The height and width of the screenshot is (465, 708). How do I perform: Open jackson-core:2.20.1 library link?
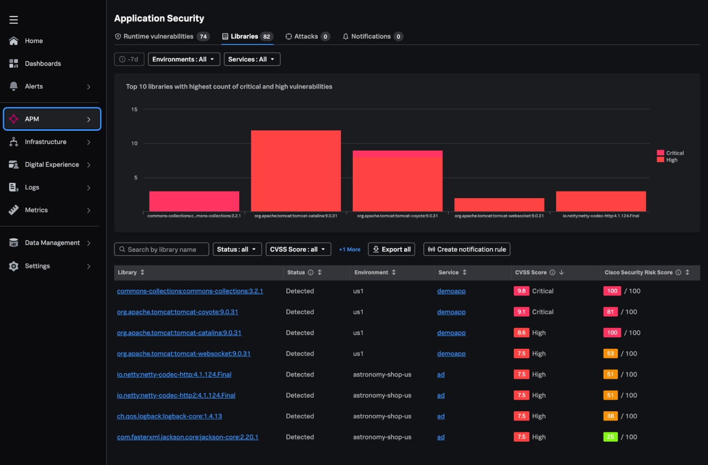tap(188, 437)
